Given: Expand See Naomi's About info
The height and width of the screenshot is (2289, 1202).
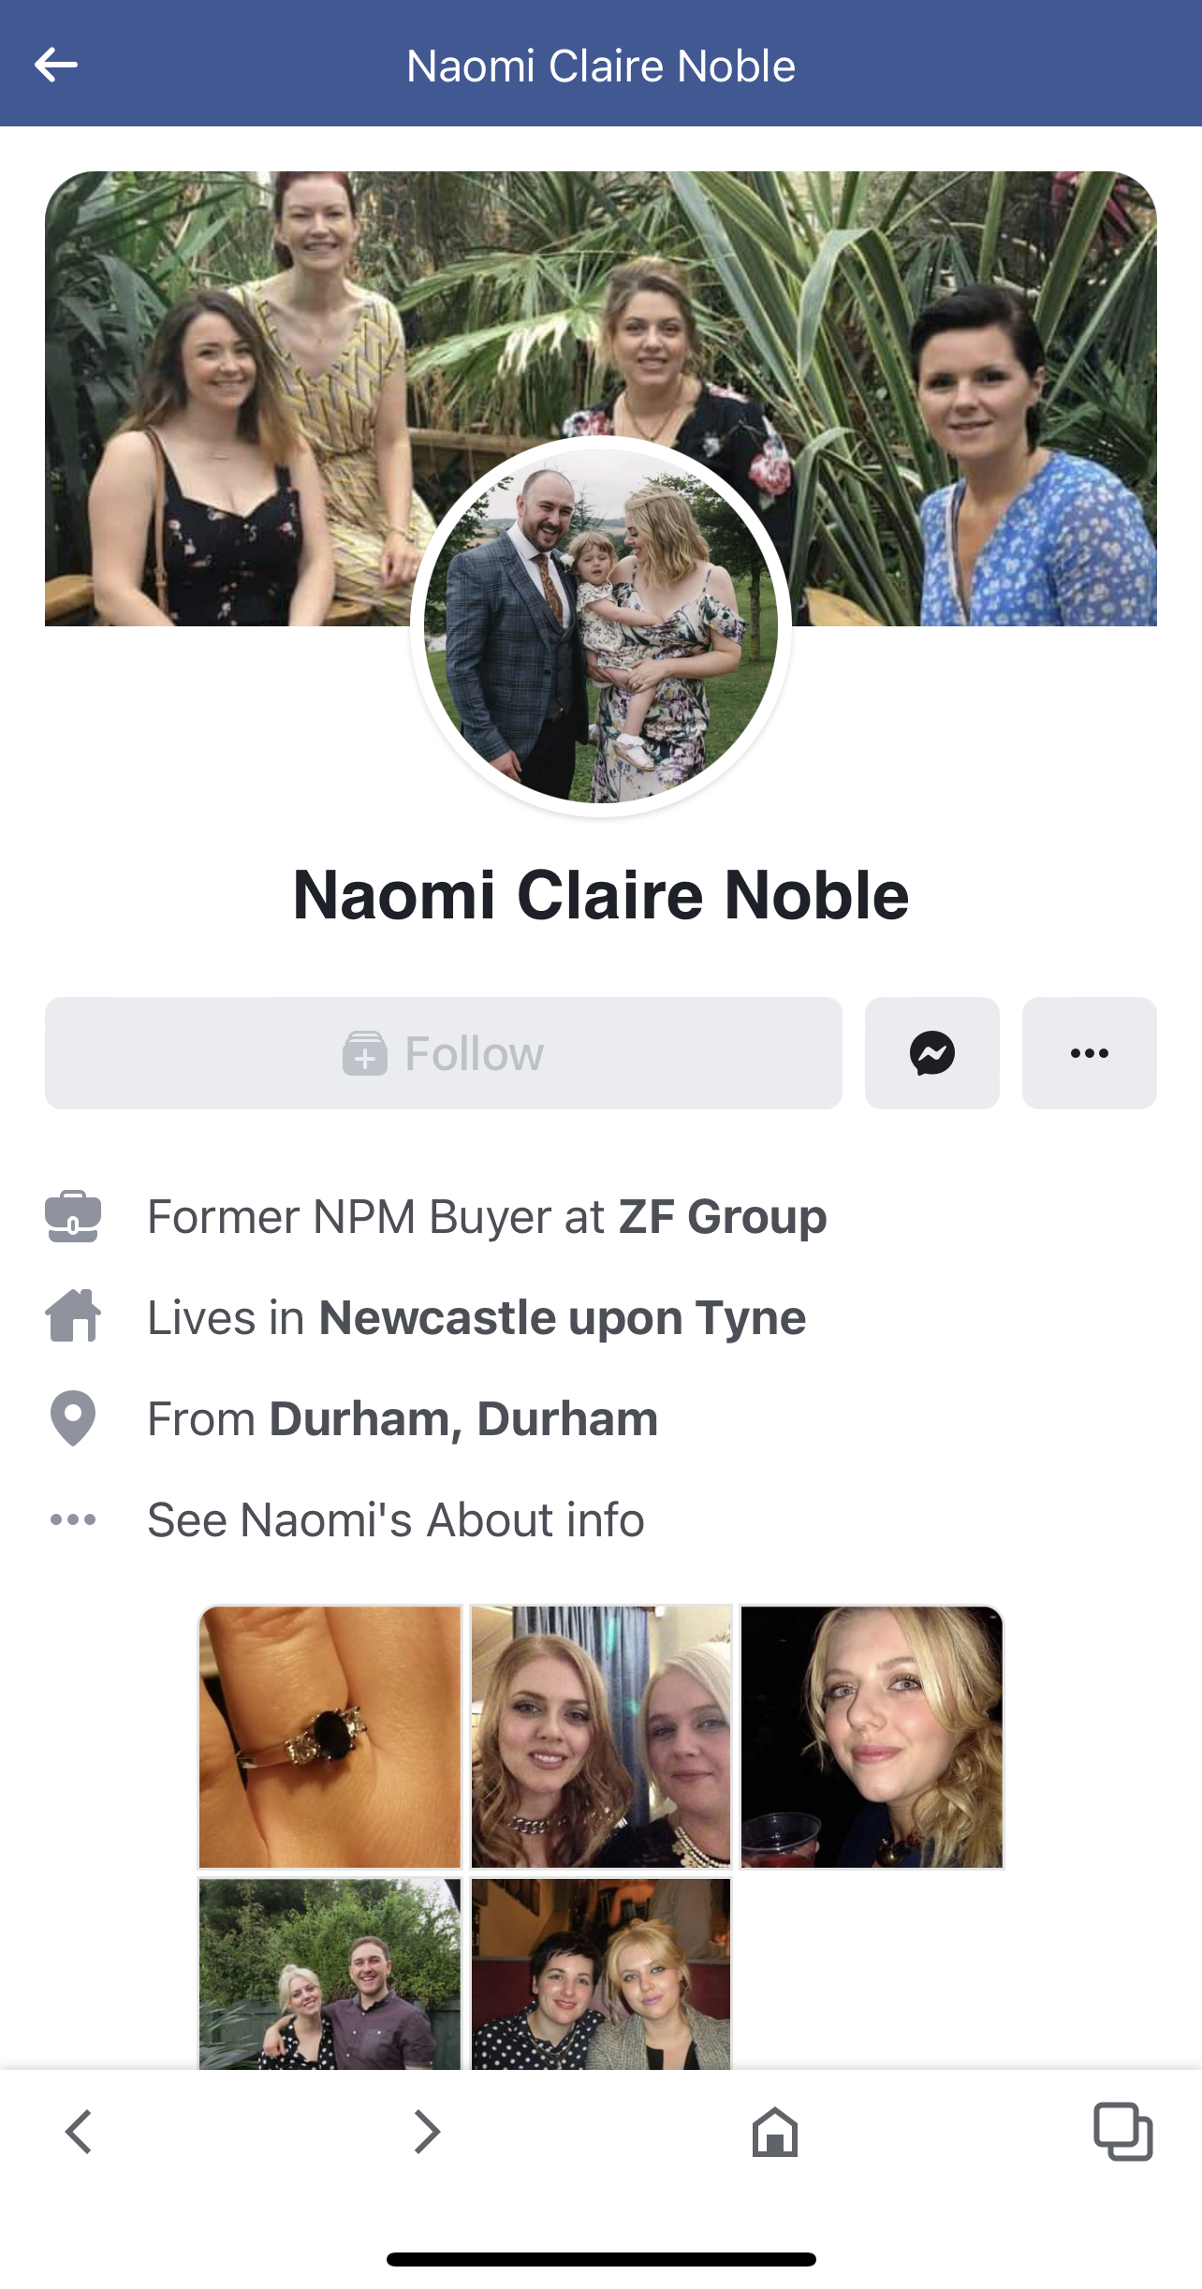Looking at the screenshot, I should (x=395, y=1519).
